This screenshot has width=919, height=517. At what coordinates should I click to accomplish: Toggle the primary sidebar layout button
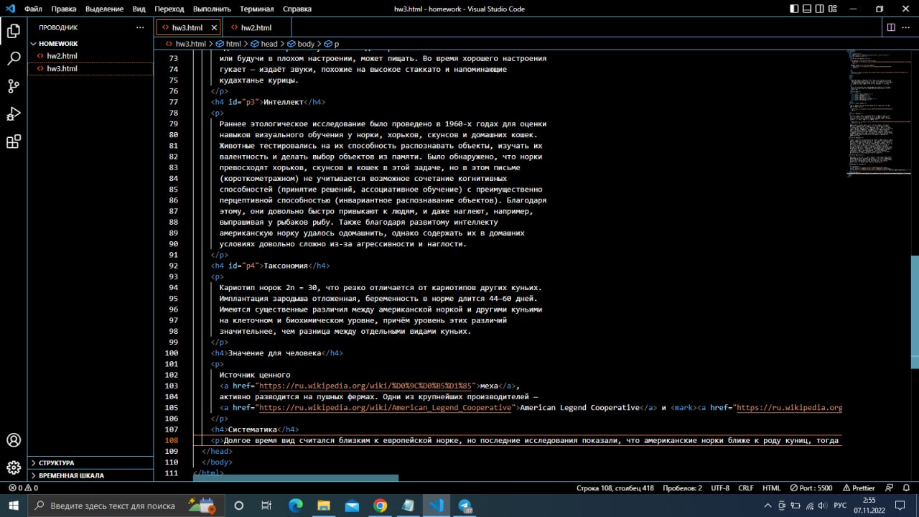tap(794, 9)
